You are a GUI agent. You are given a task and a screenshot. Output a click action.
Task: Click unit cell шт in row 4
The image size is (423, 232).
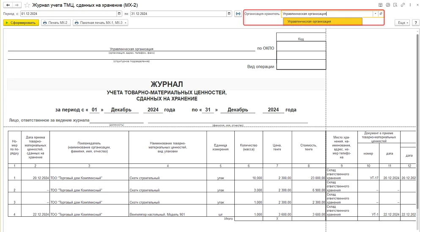[221, 211]
